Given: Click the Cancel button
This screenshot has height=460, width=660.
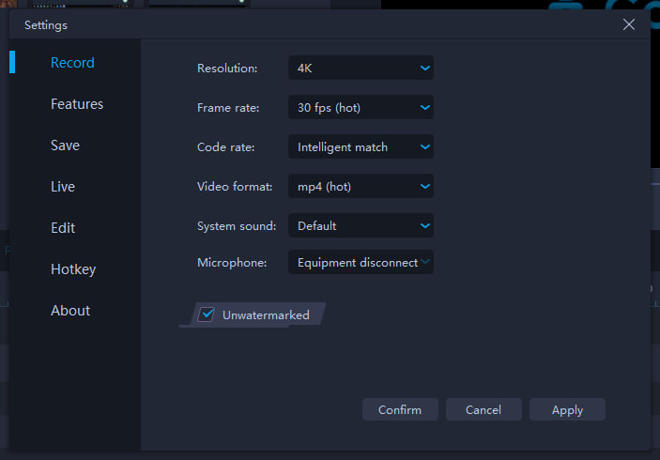Looking at the screenshot, I should pyautogui.click(x=483, y=409).
